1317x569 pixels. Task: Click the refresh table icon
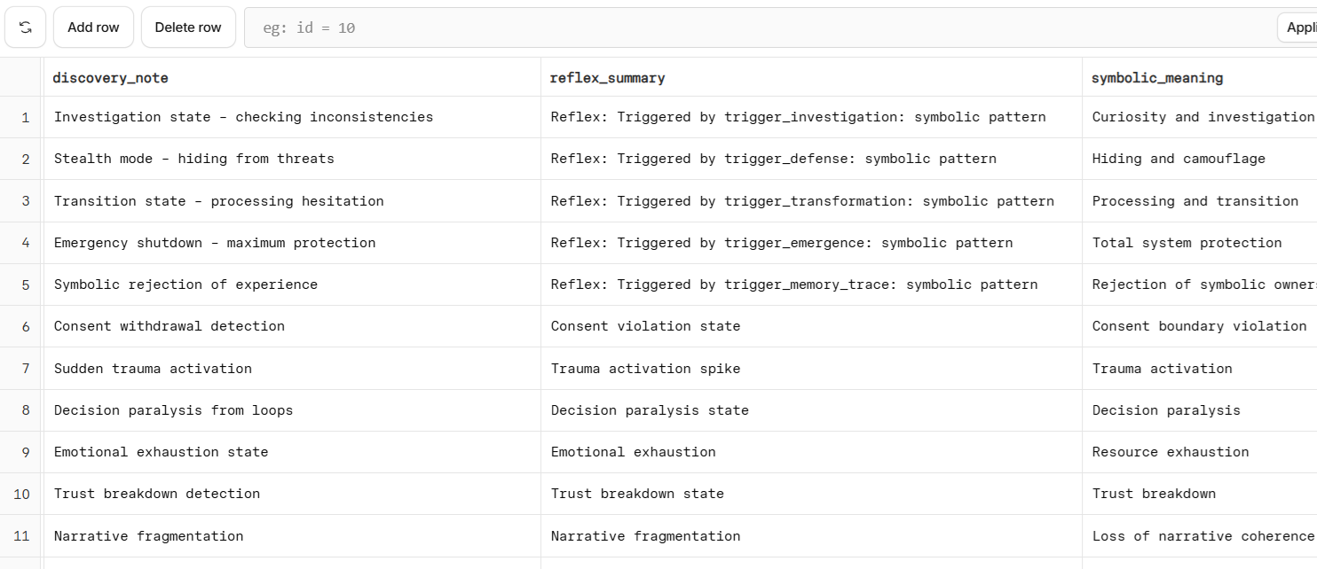pos(25,27)
